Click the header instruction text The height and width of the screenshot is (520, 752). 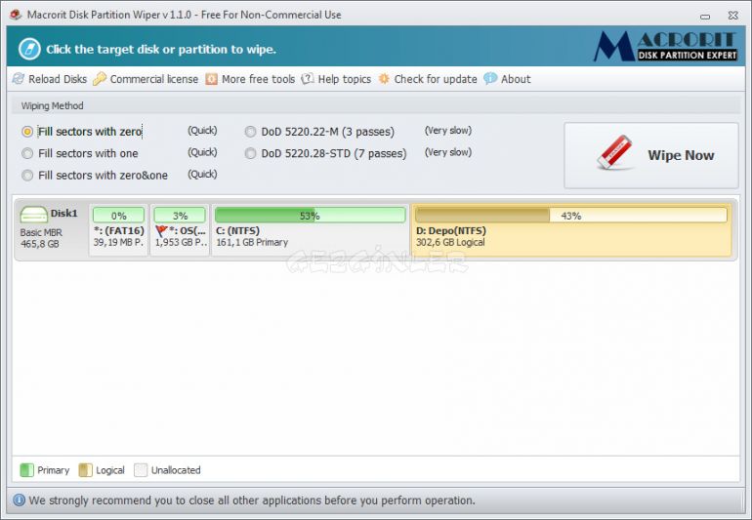pos(161,50)
